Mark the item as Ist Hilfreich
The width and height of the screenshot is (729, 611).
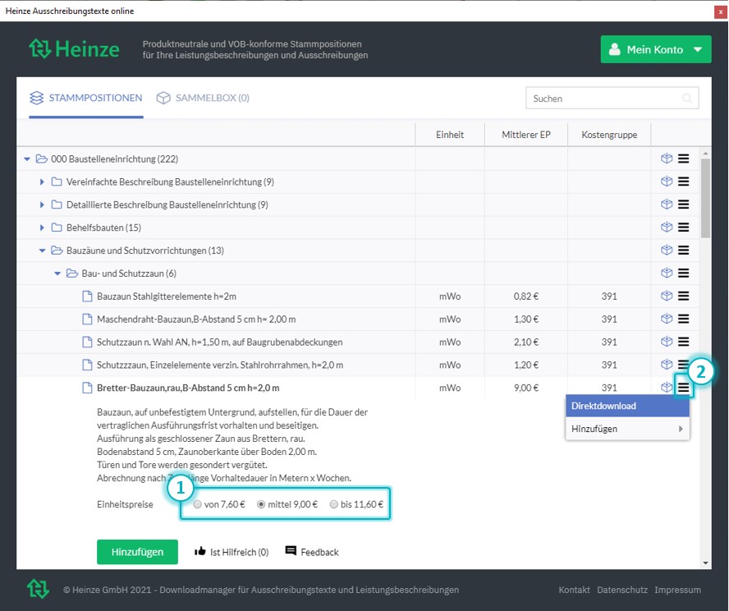click(x=232, y=552)
